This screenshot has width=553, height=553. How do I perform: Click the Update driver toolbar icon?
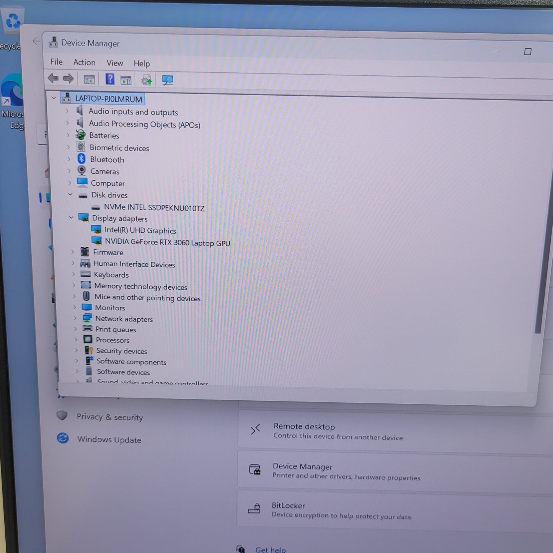click(146, 80)
